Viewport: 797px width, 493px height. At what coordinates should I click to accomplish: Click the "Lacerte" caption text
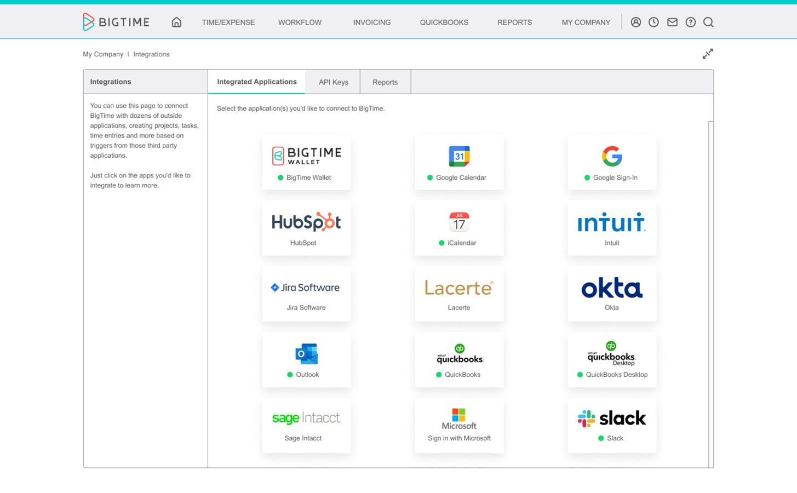click(459, 307)
